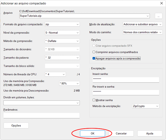Open the Método de compressão dropdown
This screenshot has height=140, width=166.
pyautogui.click(x=62, y=41)
